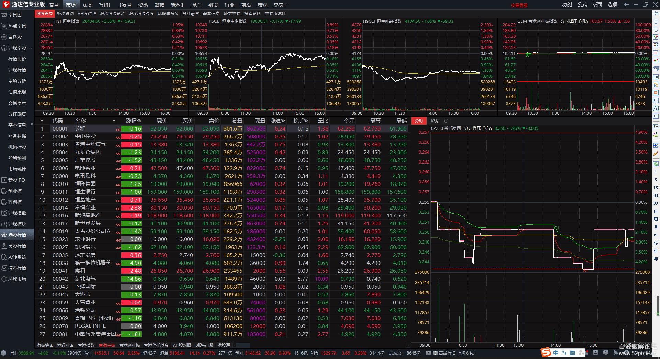
Task: Open the 市场 top menu
Action: (x=71, y=4)
